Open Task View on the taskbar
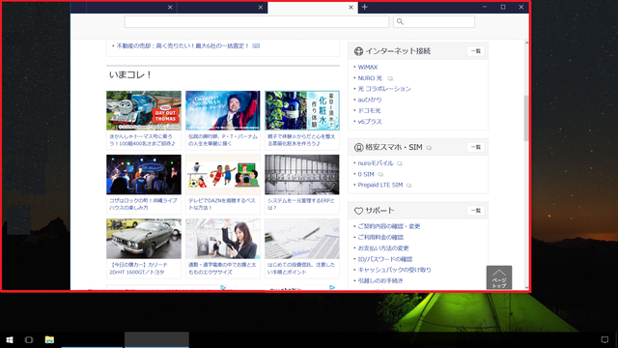Screen dimensions: 618x348 [29, 339]
